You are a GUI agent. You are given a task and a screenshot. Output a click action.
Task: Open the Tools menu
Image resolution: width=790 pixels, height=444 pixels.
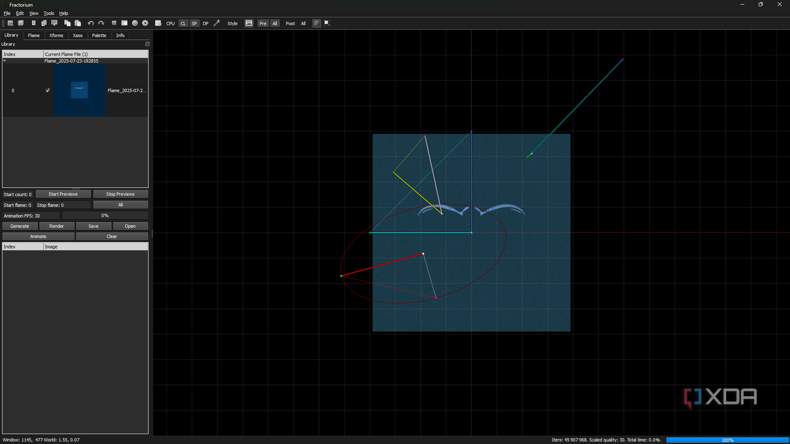(x=49, y=13)
